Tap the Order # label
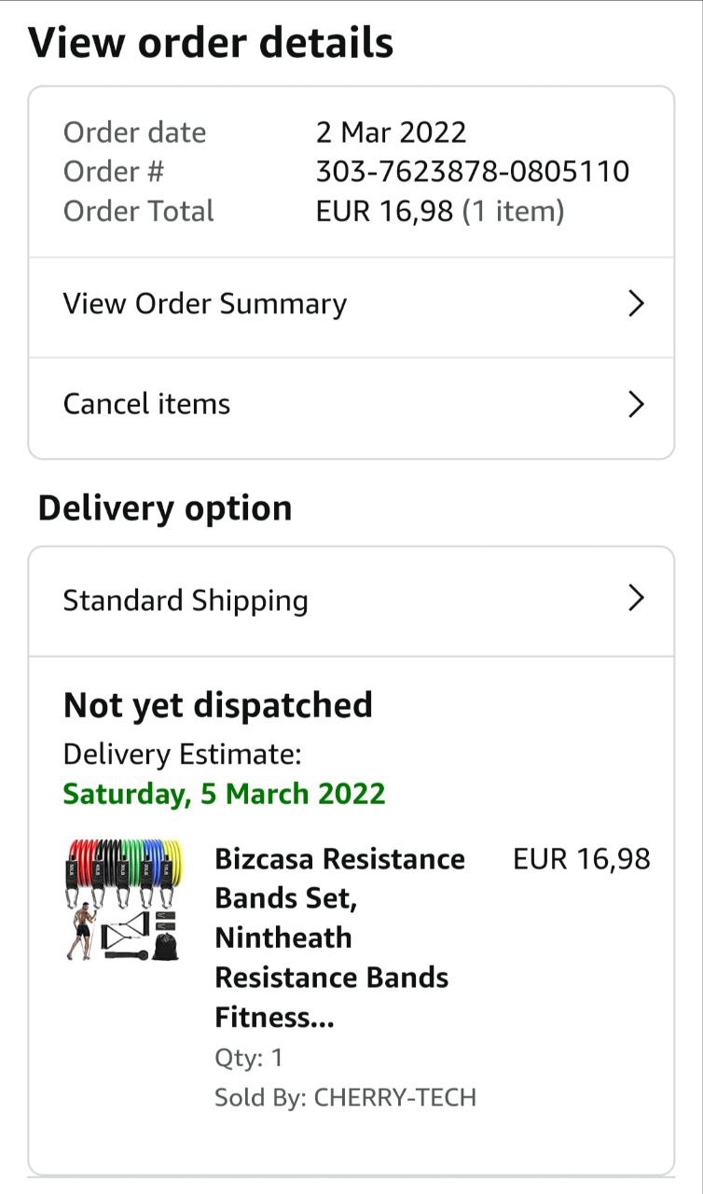This screenshot has width=703, height=1194. coord(113,172)
